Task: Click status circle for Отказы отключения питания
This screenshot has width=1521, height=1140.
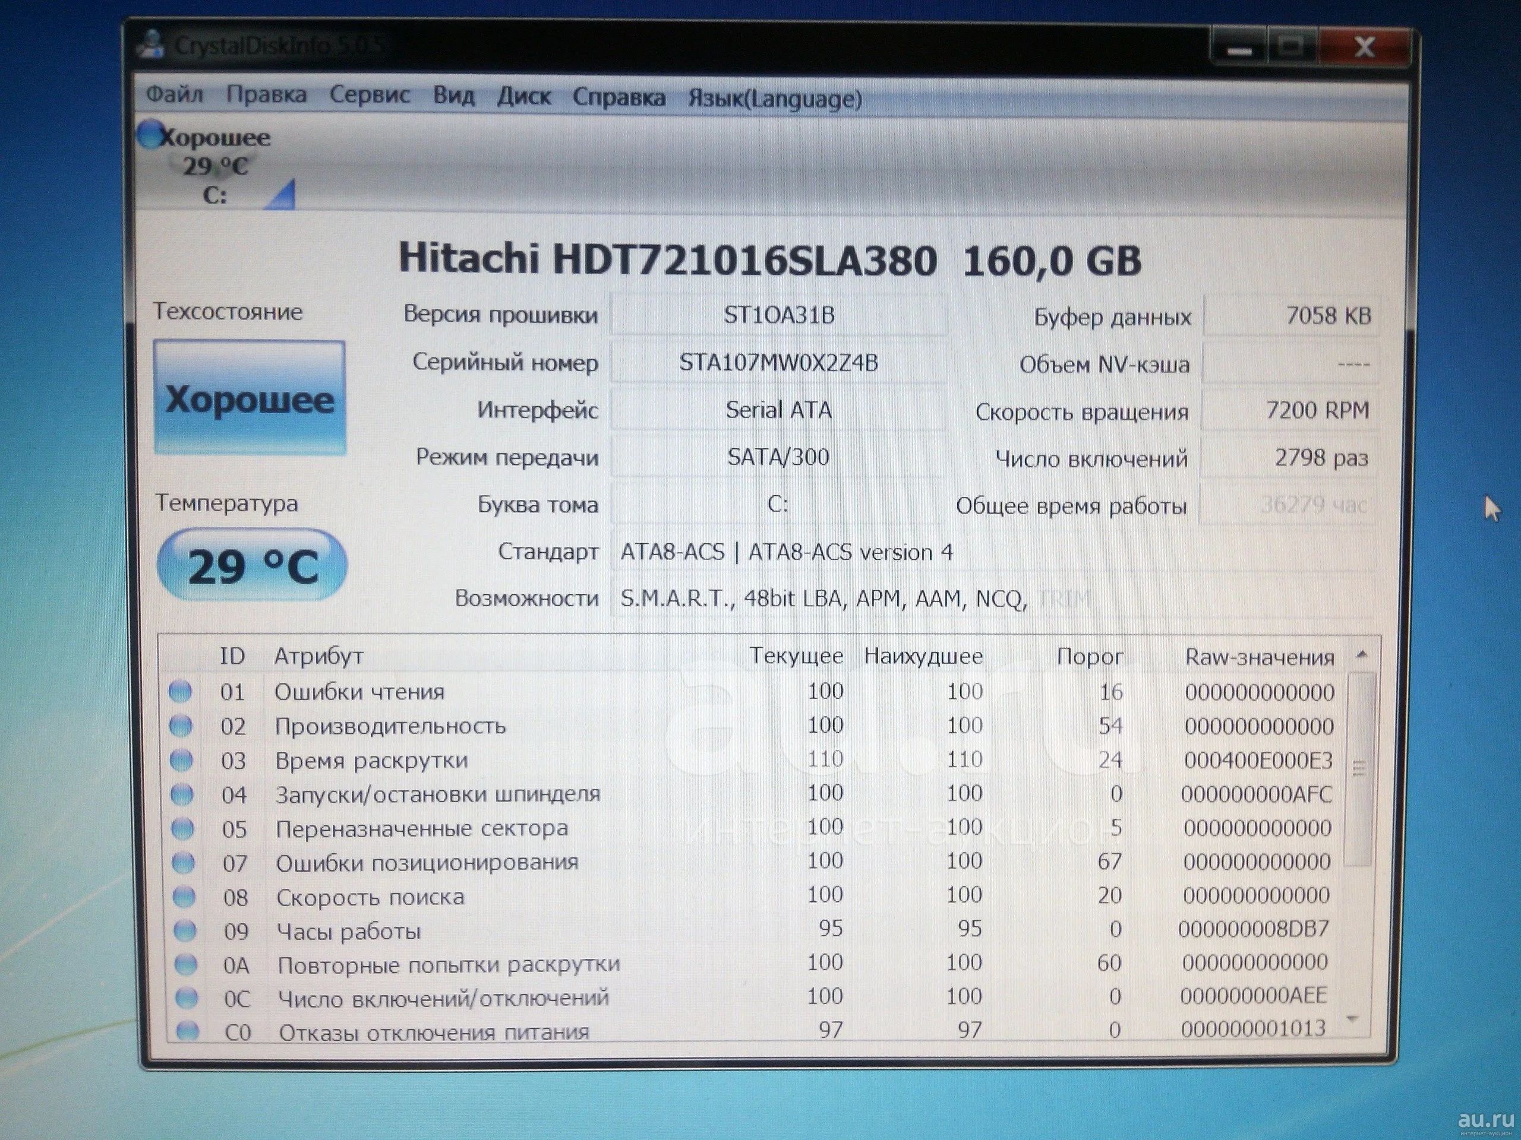Action: (x=187, y=1030)
